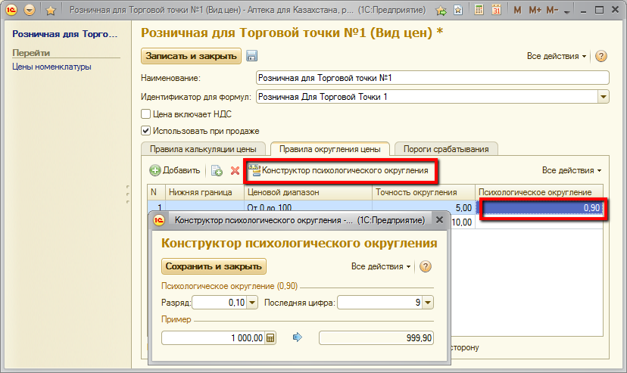Click the Сохранить и закрыть button
Viewport: 627px width, 373px height.
pos(214,266)
